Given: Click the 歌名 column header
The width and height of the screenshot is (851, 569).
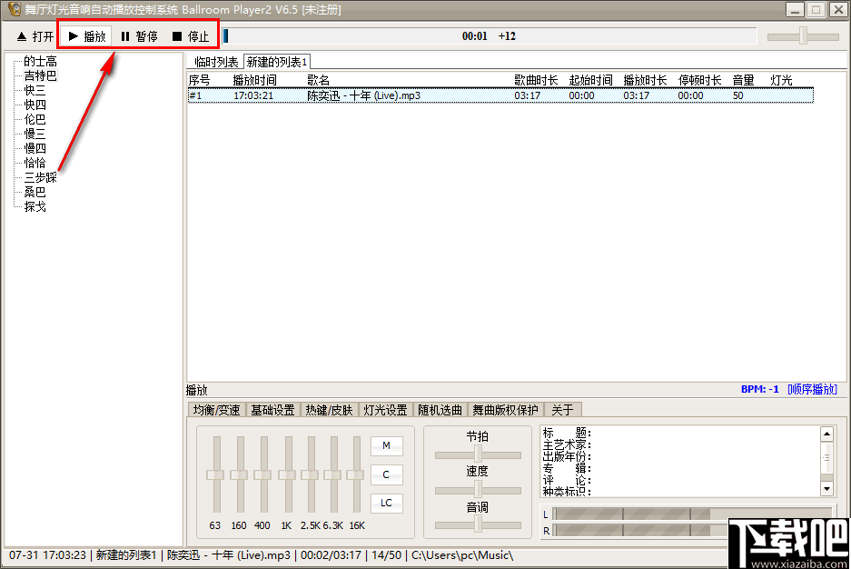Looking at the screenshot, I should pos(318,80).
